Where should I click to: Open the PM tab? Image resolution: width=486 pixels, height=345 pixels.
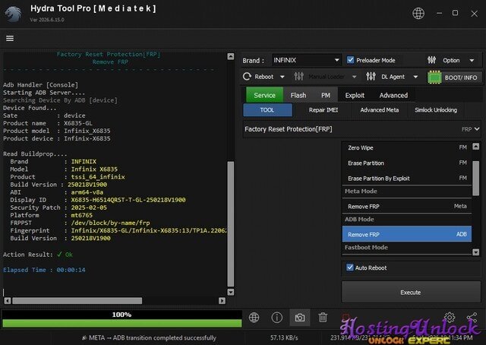pos(326,95)
